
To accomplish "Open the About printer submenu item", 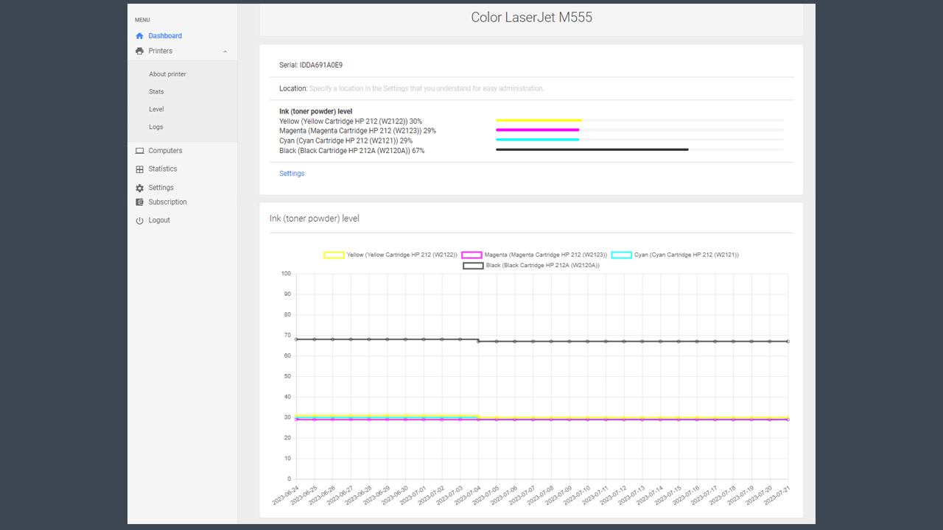I will point(167,74).
